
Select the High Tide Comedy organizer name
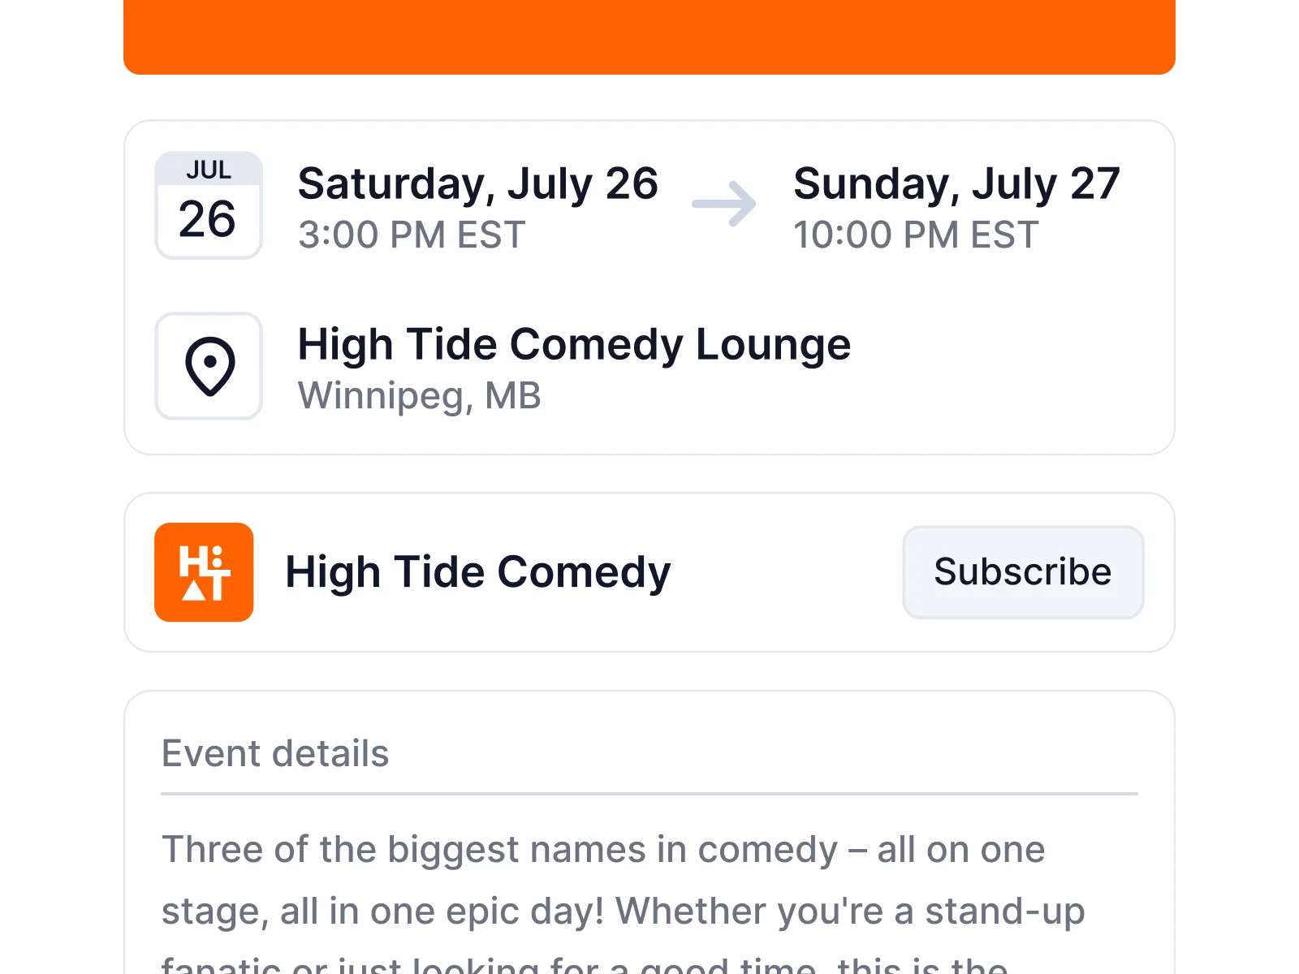tap(477, 572)
